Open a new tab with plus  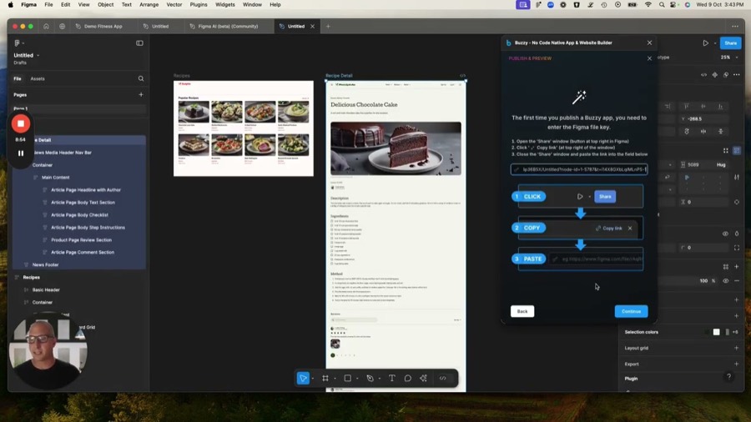pos(328,27)
